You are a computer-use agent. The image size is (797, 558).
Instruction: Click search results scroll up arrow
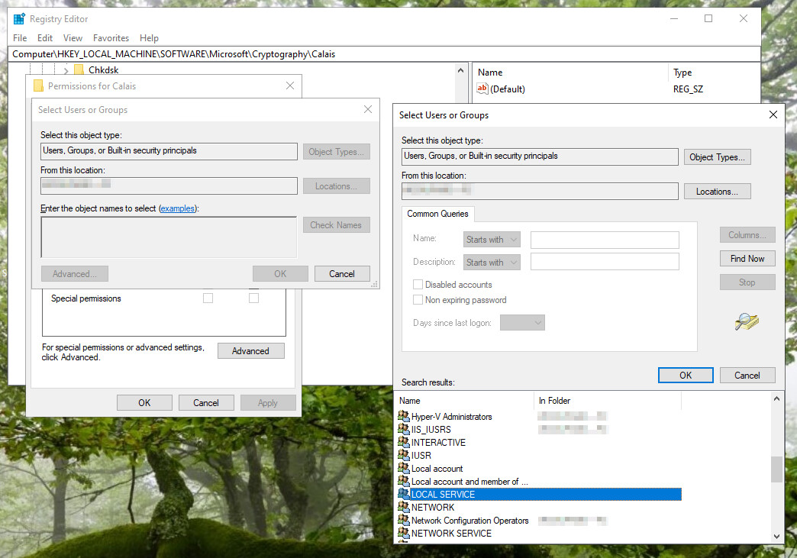776,399
